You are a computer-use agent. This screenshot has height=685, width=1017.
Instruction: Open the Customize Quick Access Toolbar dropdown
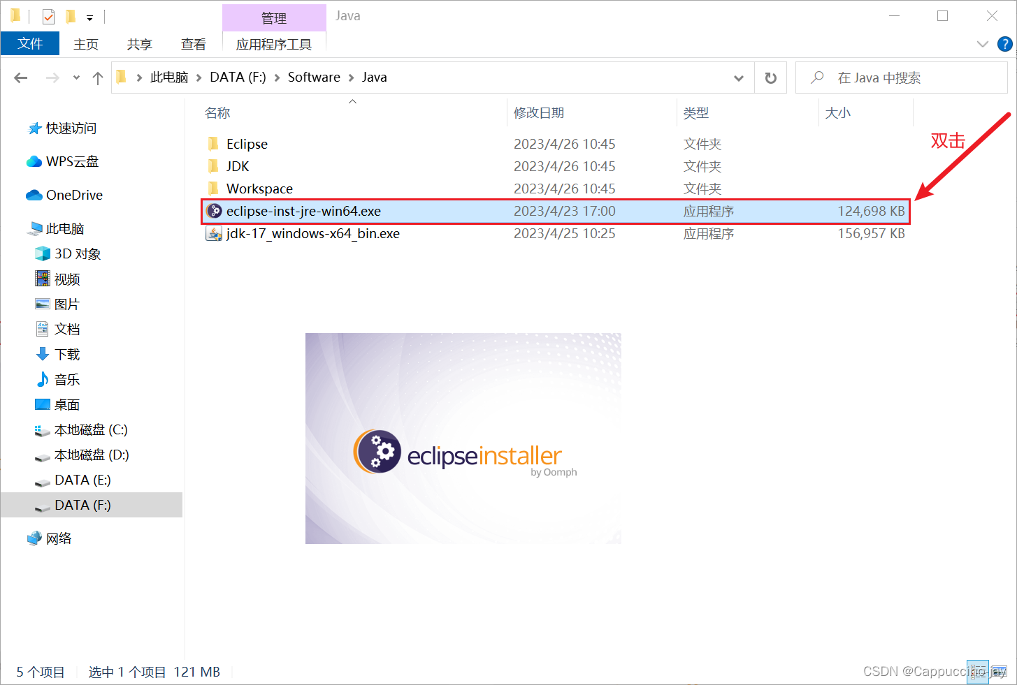point(89,17)
